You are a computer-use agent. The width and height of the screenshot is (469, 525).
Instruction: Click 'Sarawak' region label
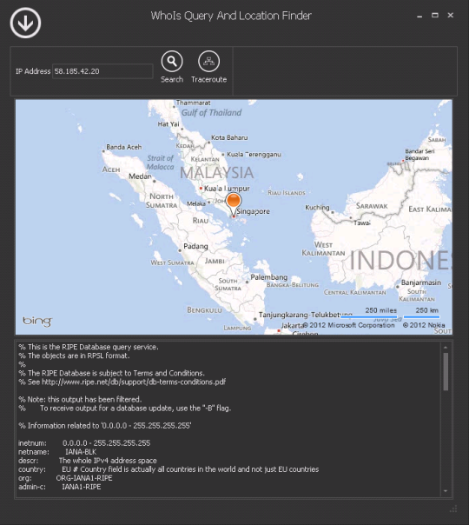click(x=372, y=206)
